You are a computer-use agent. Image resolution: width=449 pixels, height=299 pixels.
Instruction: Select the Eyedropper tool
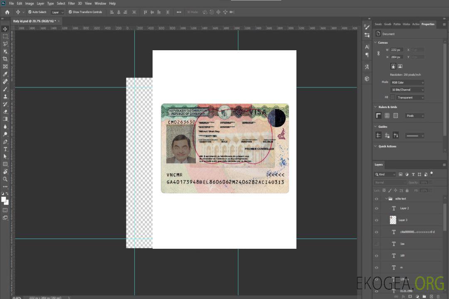pyautogui.click(x=5, y=74)
